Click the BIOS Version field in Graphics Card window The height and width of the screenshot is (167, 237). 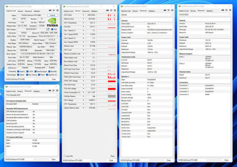pyautogui.click(x=31, y=29)
